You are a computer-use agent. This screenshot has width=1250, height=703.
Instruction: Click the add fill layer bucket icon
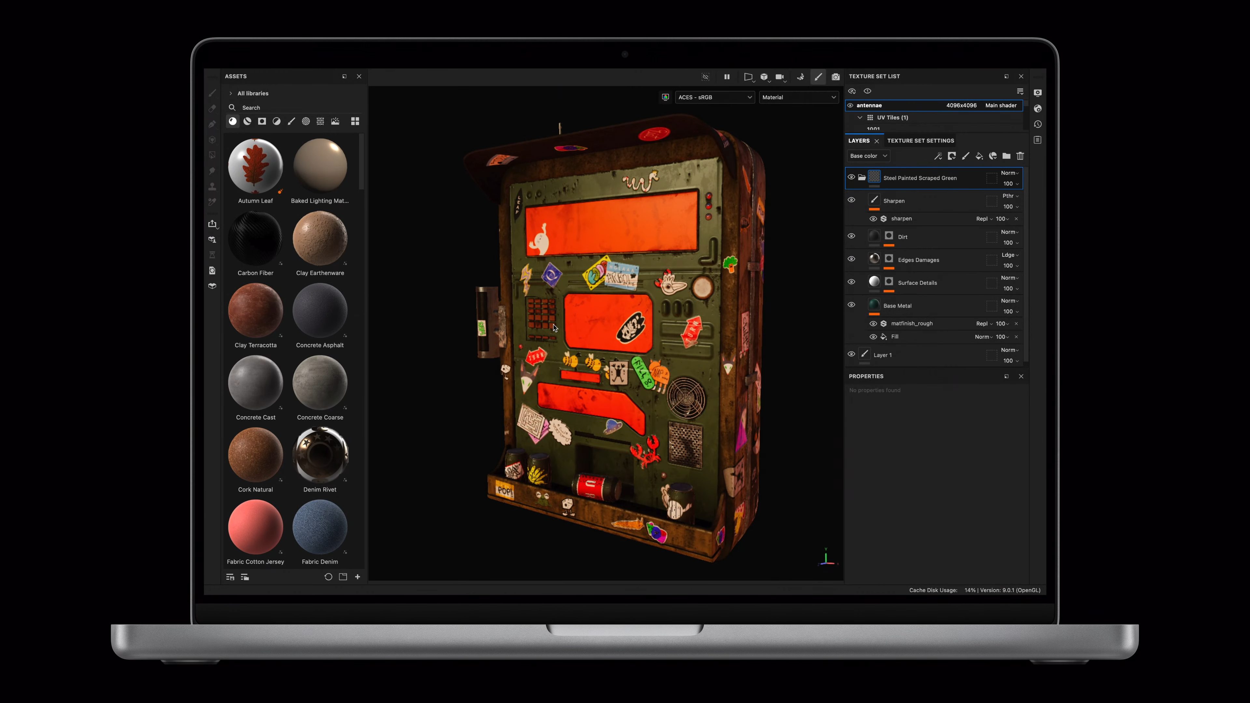pyautogui.click(x=979, y=156)
